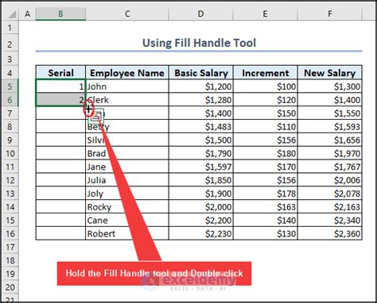
Task: Select empty serial cell beside Jane
Action: coord(60,167)
